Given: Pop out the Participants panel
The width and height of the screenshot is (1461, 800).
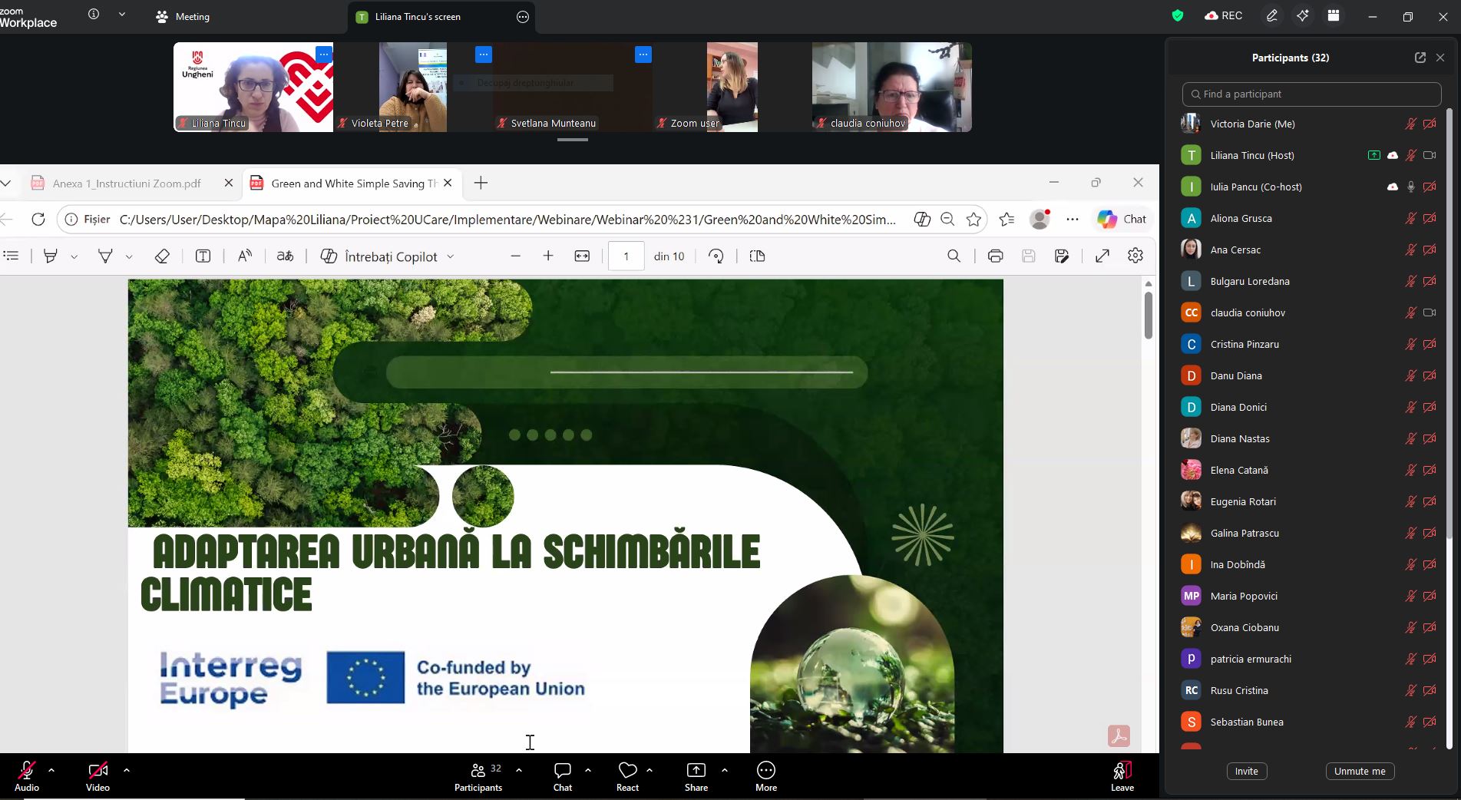Looking at the screenshot, I should (1420, 58).
